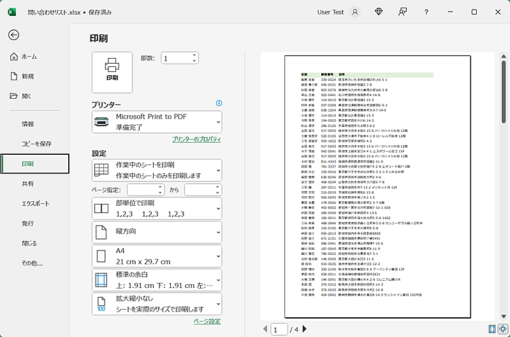
Task: Open the feedback icon in title bar
Action: click(x=402, y=11)
